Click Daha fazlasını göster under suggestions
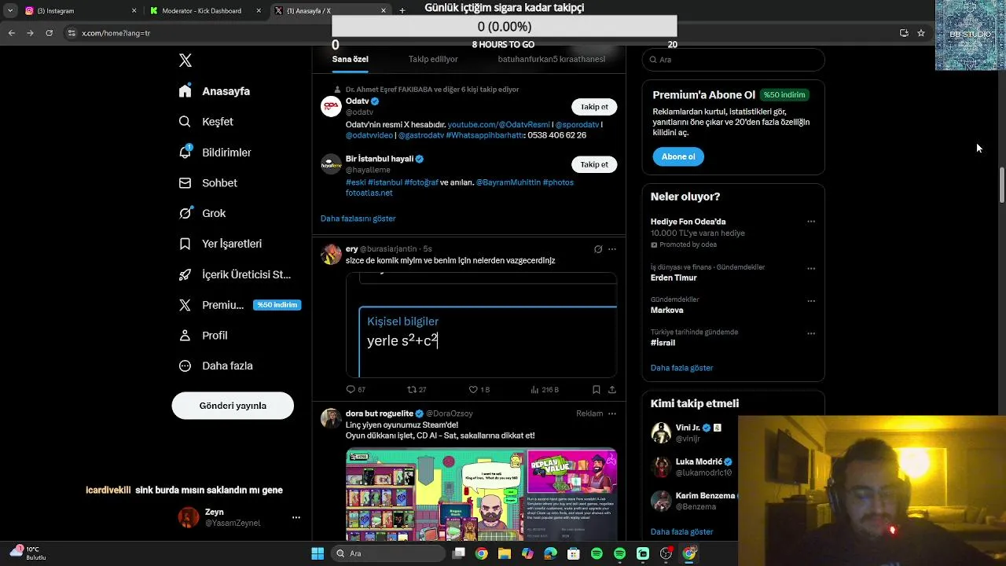 [x=358, y=219]
